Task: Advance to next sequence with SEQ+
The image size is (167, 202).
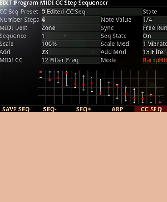Action: pyautogui.click(x=83, y=109)
